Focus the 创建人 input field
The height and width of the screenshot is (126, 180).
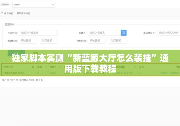[x=104, y=33]
